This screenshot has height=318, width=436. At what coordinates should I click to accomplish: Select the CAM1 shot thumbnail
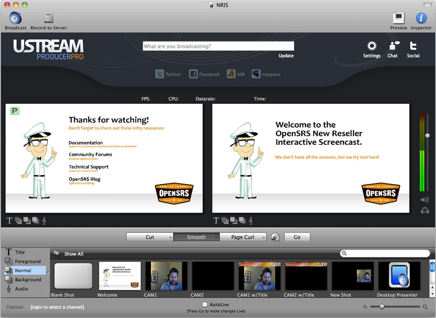[166, 276]
